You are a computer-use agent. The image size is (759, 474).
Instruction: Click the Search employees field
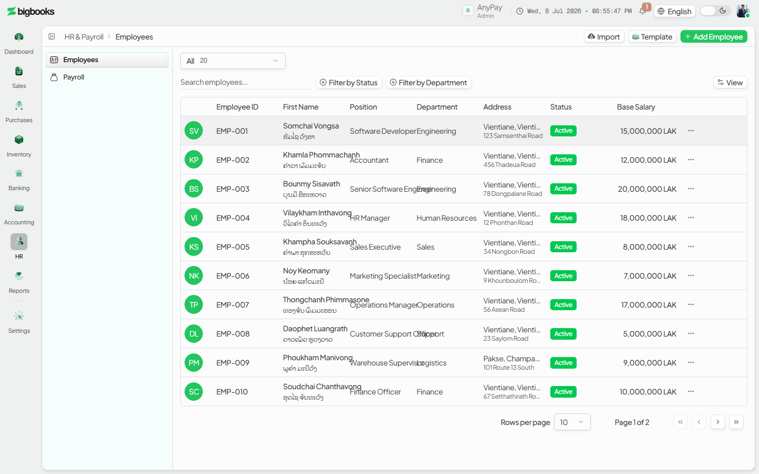click(x=246, y=82)
